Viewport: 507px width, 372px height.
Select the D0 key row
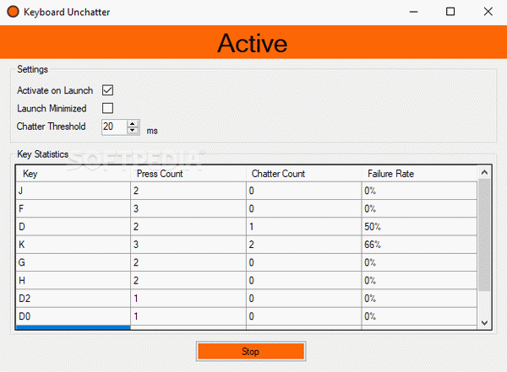247,316
